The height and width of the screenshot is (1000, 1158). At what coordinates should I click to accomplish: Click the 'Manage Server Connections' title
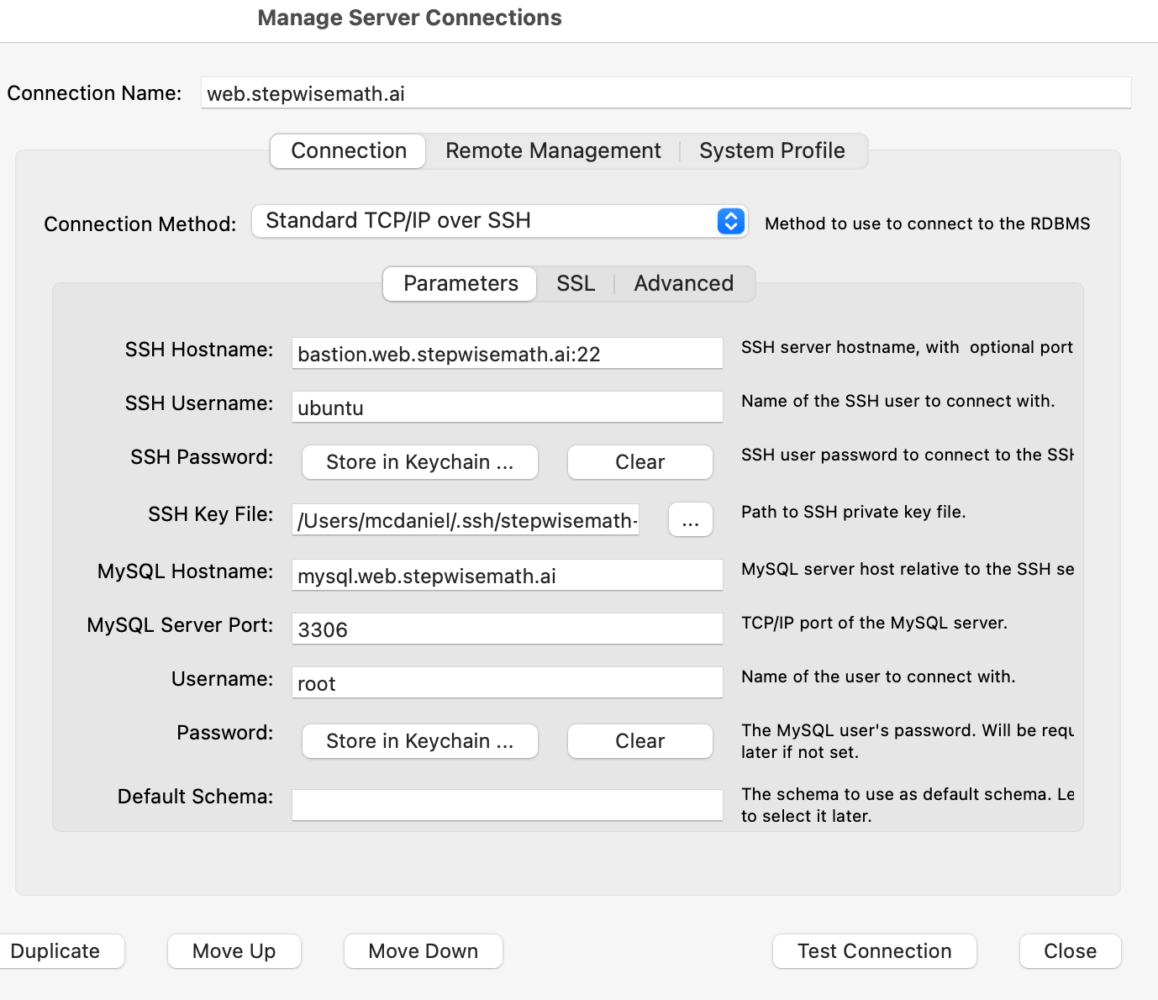tap(409, 18)
